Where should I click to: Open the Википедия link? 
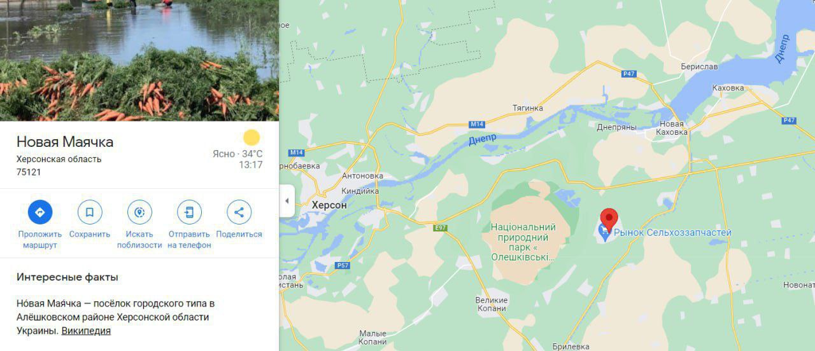coord(86,331)
